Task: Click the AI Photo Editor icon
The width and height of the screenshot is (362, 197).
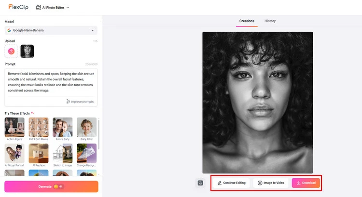Action: click(x=39, y=8)
